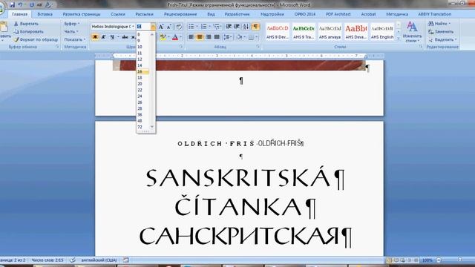Viewport: 475px width, 267px height.
Task: Switch to the Вид tab
Action: pyautogui.click(x=211, y=14)
